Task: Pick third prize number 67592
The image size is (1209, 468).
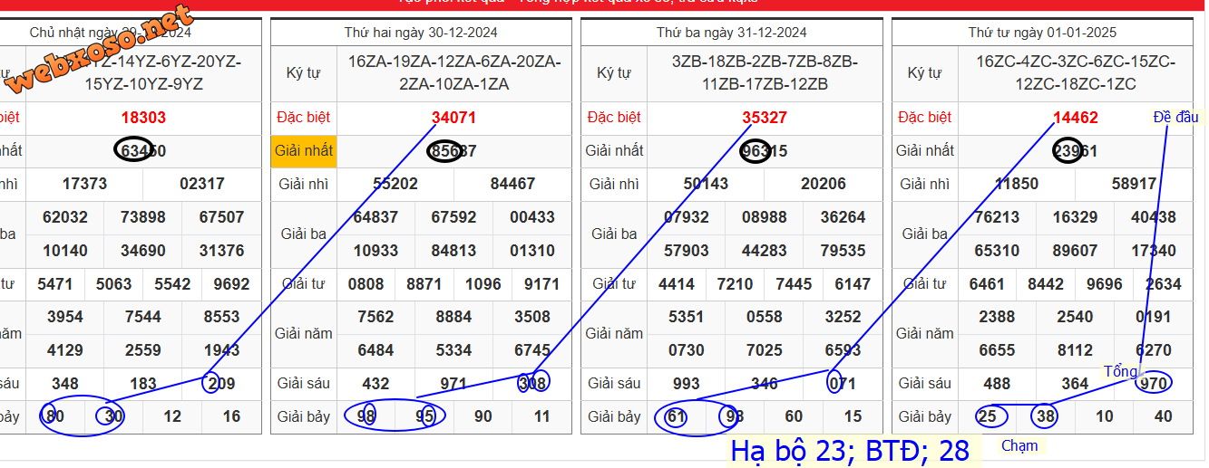Action: click(453, 217)
